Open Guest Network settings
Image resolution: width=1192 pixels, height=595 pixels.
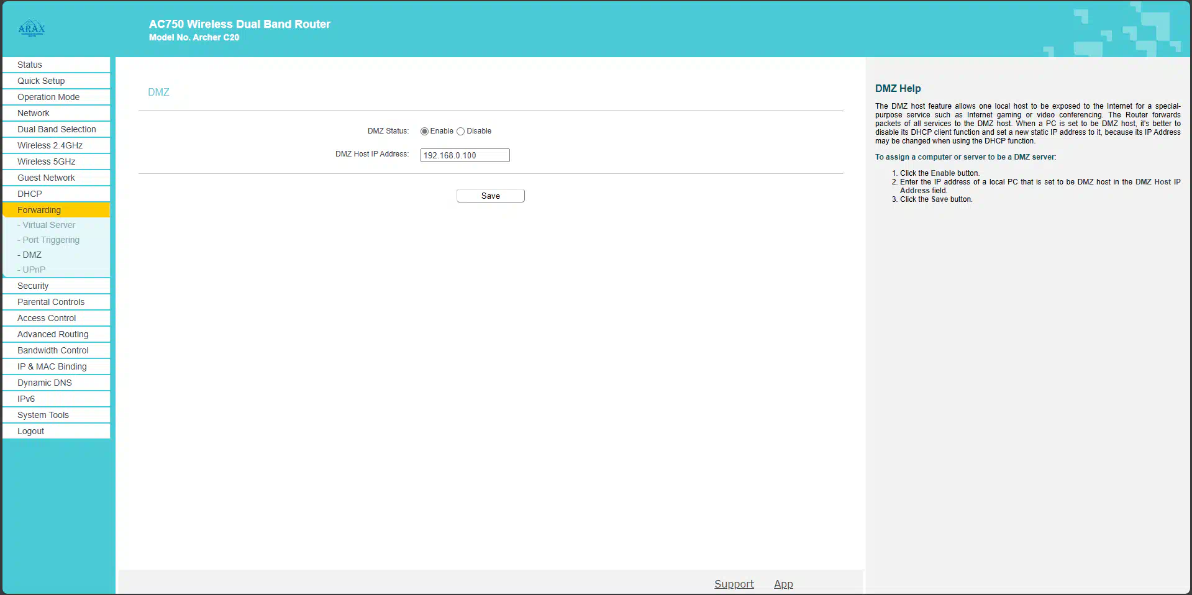[x=57, y=178]
